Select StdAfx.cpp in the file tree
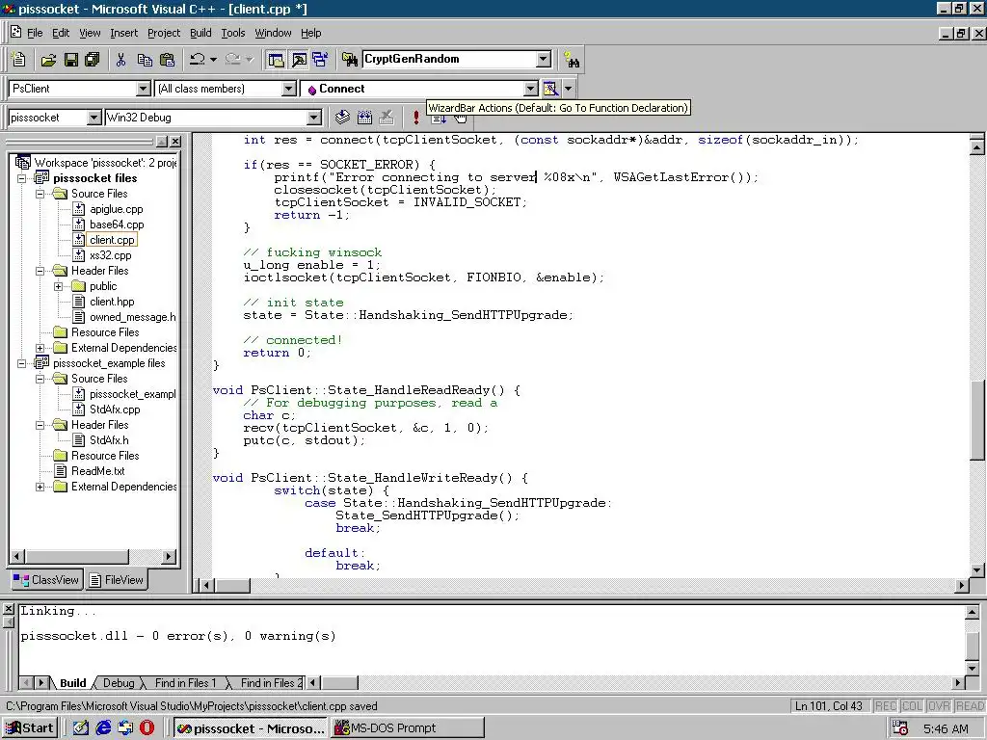Image resolution: width=987 pixels, height=740 pixels. click(x=115, y=409)
